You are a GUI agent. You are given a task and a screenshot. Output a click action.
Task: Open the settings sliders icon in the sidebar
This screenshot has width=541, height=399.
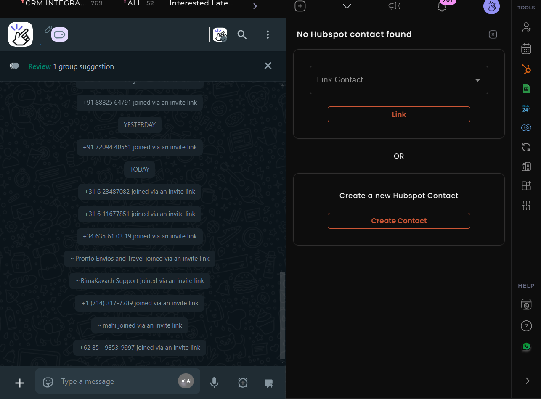point(526,206)
